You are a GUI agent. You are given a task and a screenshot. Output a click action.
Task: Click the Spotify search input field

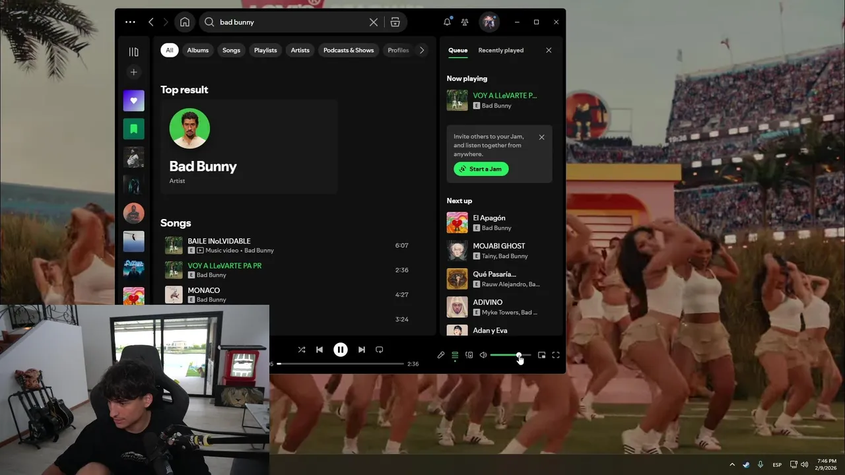292,22
